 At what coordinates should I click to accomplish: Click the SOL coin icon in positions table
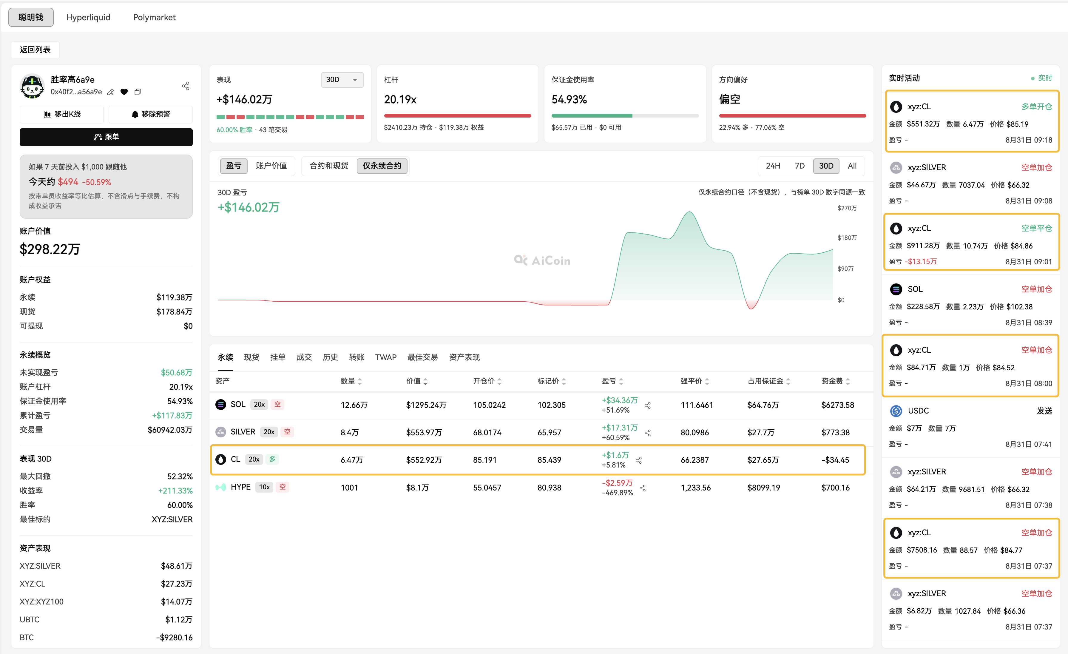(x=221, y=405)
